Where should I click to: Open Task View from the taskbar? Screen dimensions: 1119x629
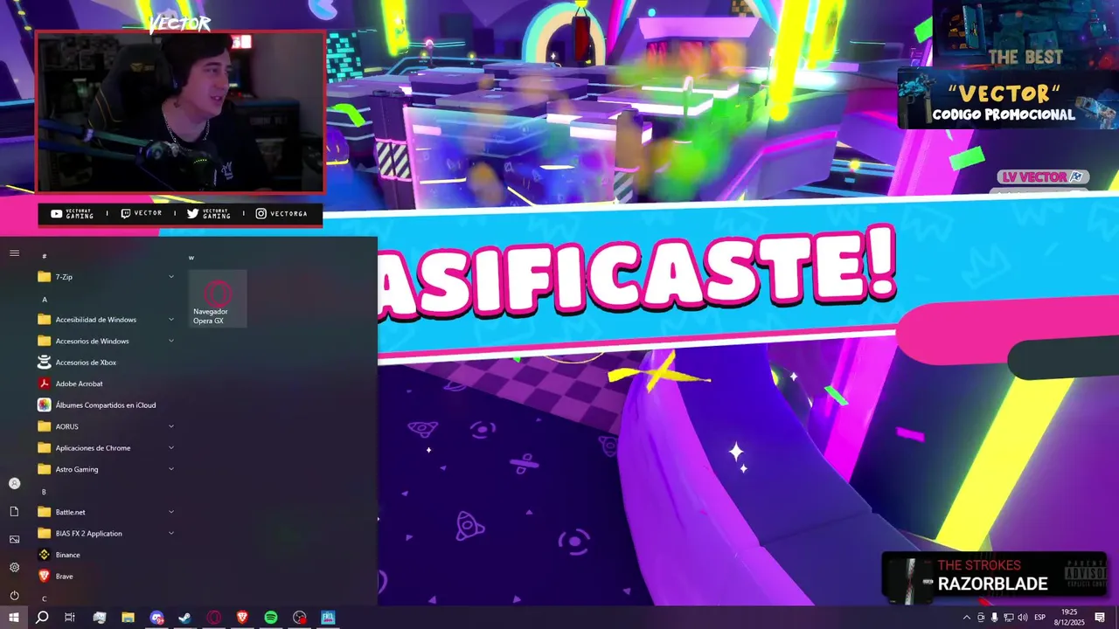70,618
